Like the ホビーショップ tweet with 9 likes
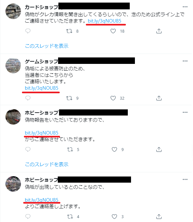The height and width of the screenshot is (222, 193). [114, 149]
